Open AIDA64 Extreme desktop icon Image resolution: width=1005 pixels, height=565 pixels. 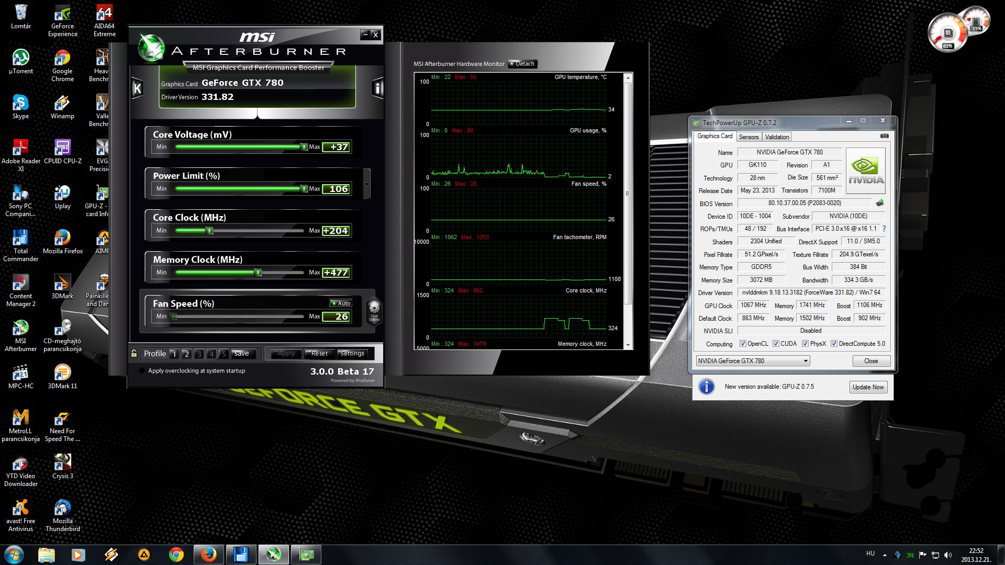pos(105,21)
